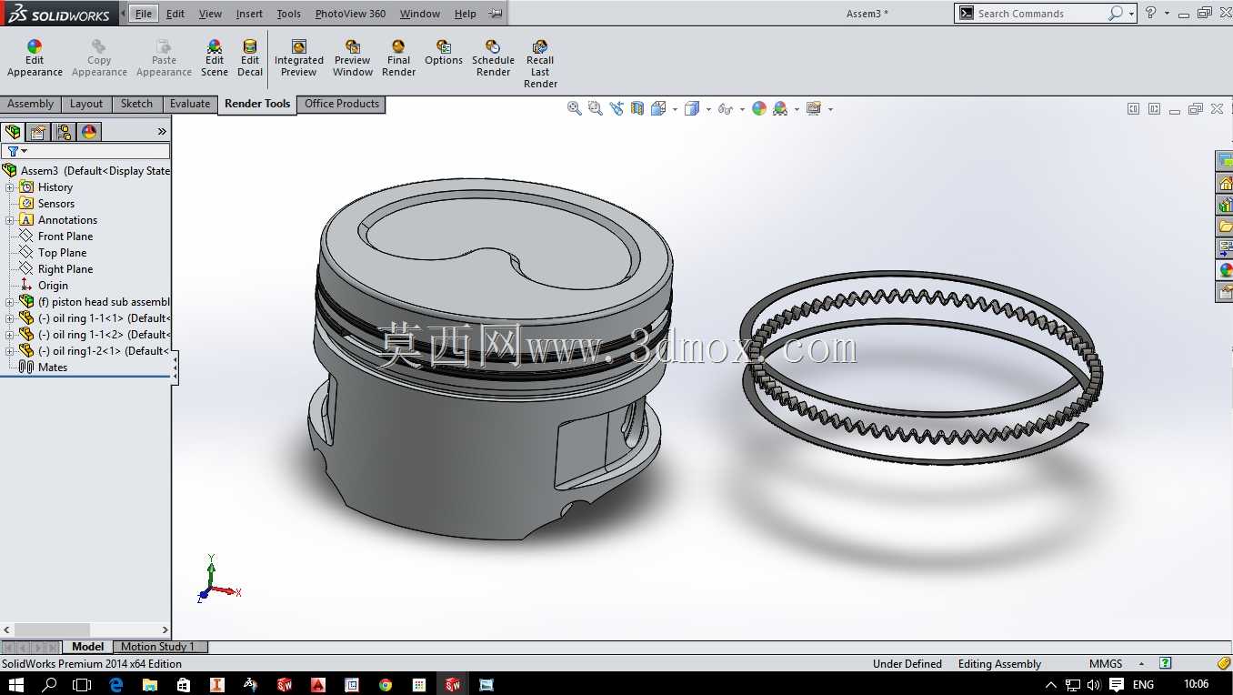Open PhotoView render Options
This screenshot has height=695, width=1233.
[444, 53]
